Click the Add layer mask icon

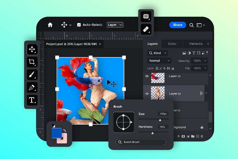click(x=183, y=136)
